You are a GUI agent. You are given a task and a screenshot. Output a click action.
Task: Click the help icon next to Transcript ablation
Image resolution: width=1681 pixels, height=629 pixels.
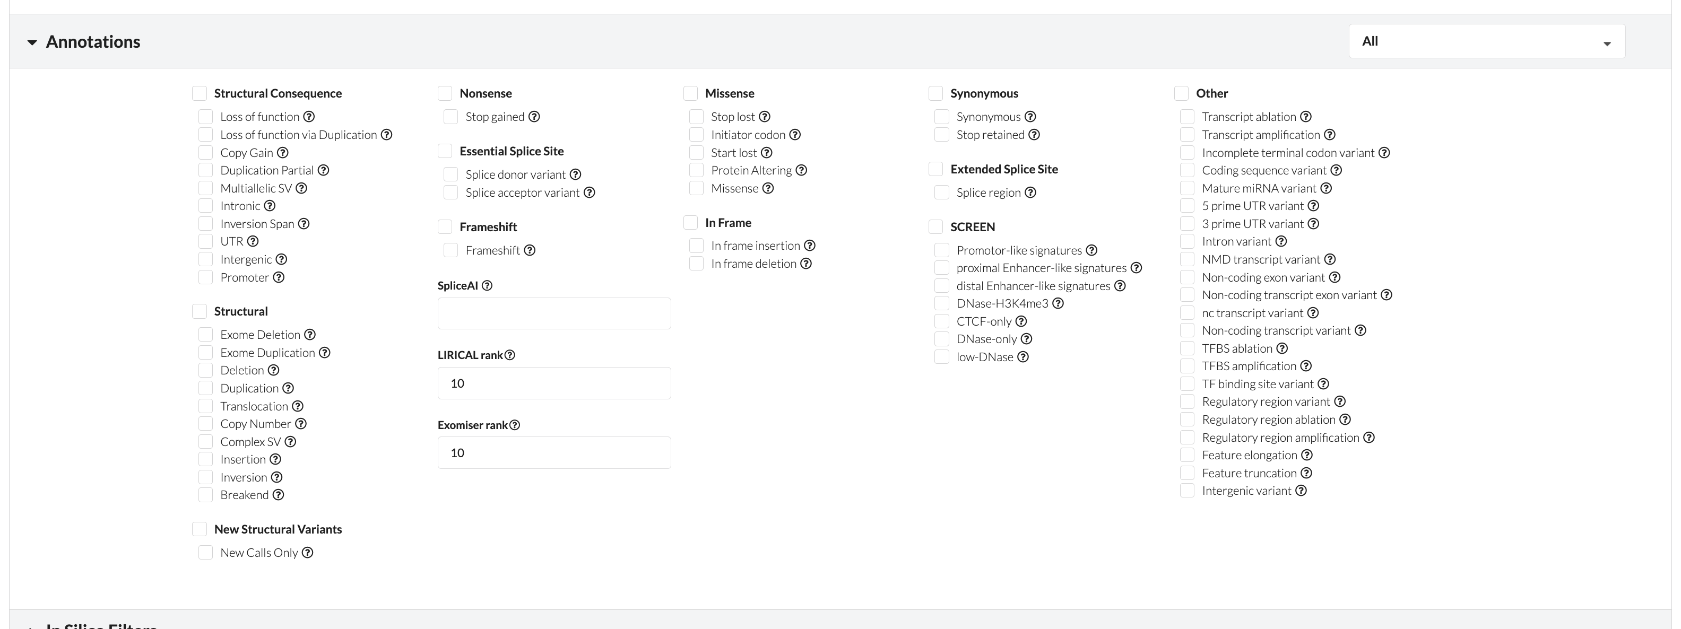tap(1306, 116)
